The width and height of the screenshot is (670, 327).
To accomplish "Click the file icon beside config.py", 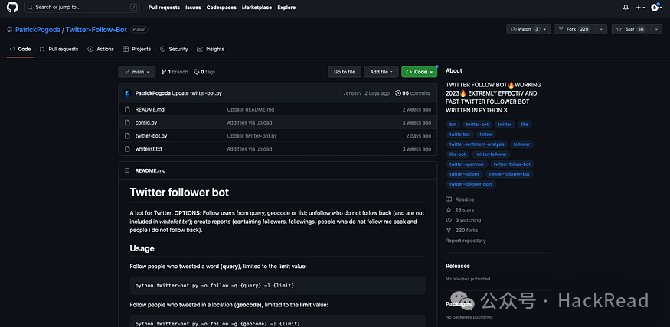I will pyautogui.click(x=127, y=123).
